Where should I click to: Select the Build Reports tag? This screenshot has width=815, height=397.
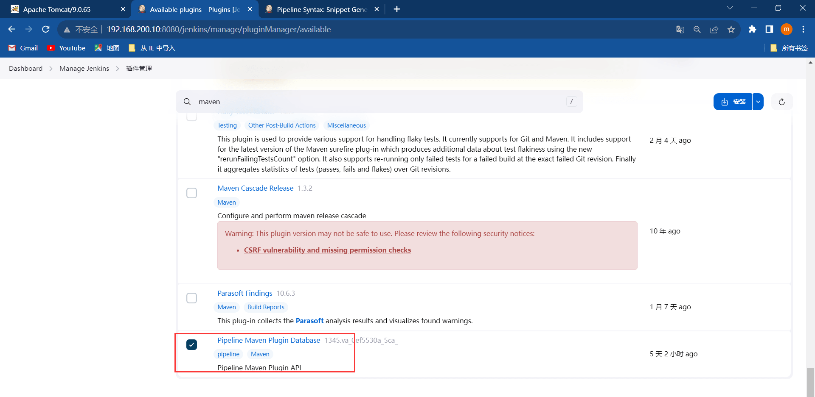point(266,307)
